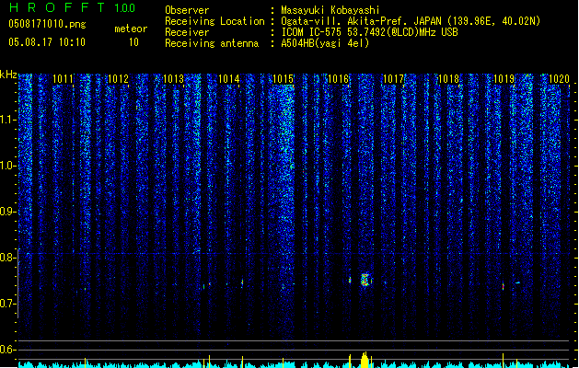Click the tall yellow power peak below the big echo

click(x=365, y=360)
